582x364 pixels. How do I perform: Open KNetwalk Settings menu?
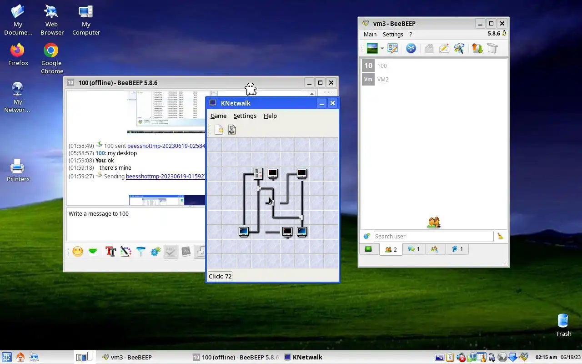245,116
